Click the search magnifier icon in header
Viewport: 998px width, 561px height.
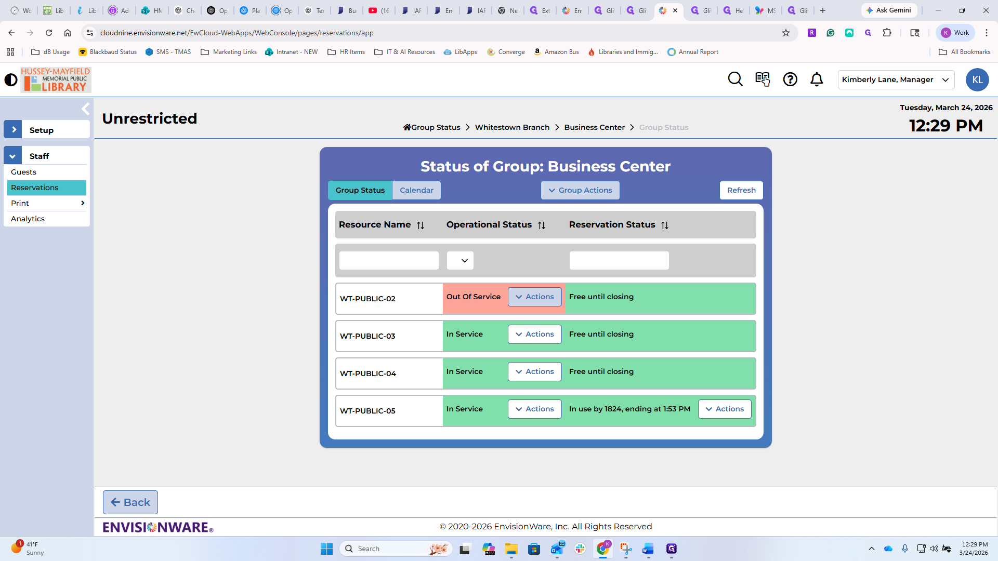(735, 79)
